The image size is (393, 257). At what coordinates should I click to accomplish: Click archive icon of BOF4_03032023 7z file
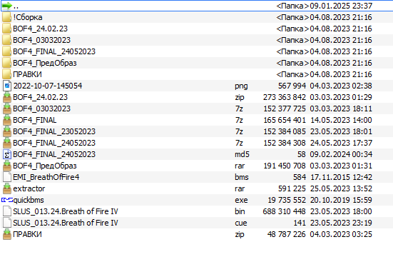[7, 109]
